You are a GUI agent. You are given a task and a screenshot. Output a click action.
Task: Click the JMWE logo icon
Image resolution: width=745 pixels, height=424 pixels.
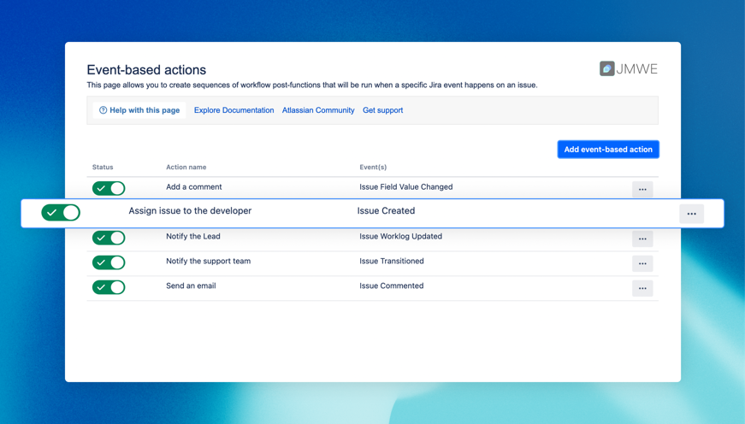606,69
